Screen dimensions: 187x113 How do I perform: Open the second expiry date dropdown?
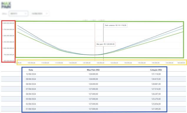click(39, 14)
